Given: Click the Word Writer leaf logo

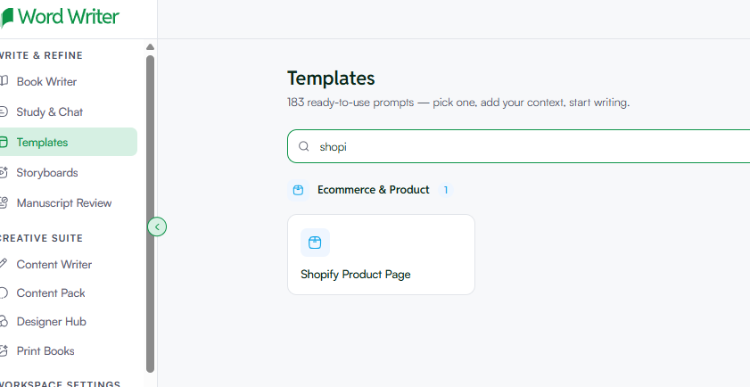Looking at the screenshot, I should tap(7, 18).
